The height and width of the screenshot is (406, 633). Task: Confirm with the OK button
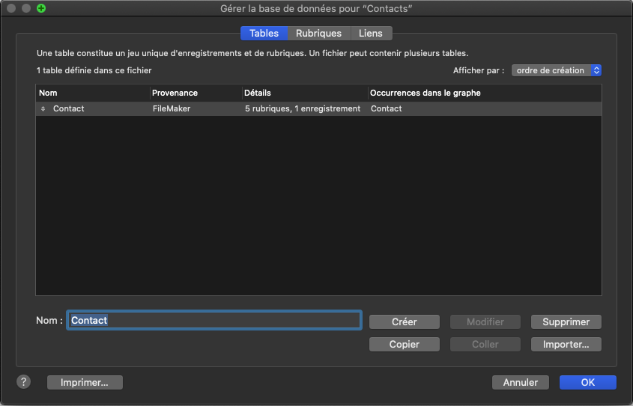pos(587,382)
